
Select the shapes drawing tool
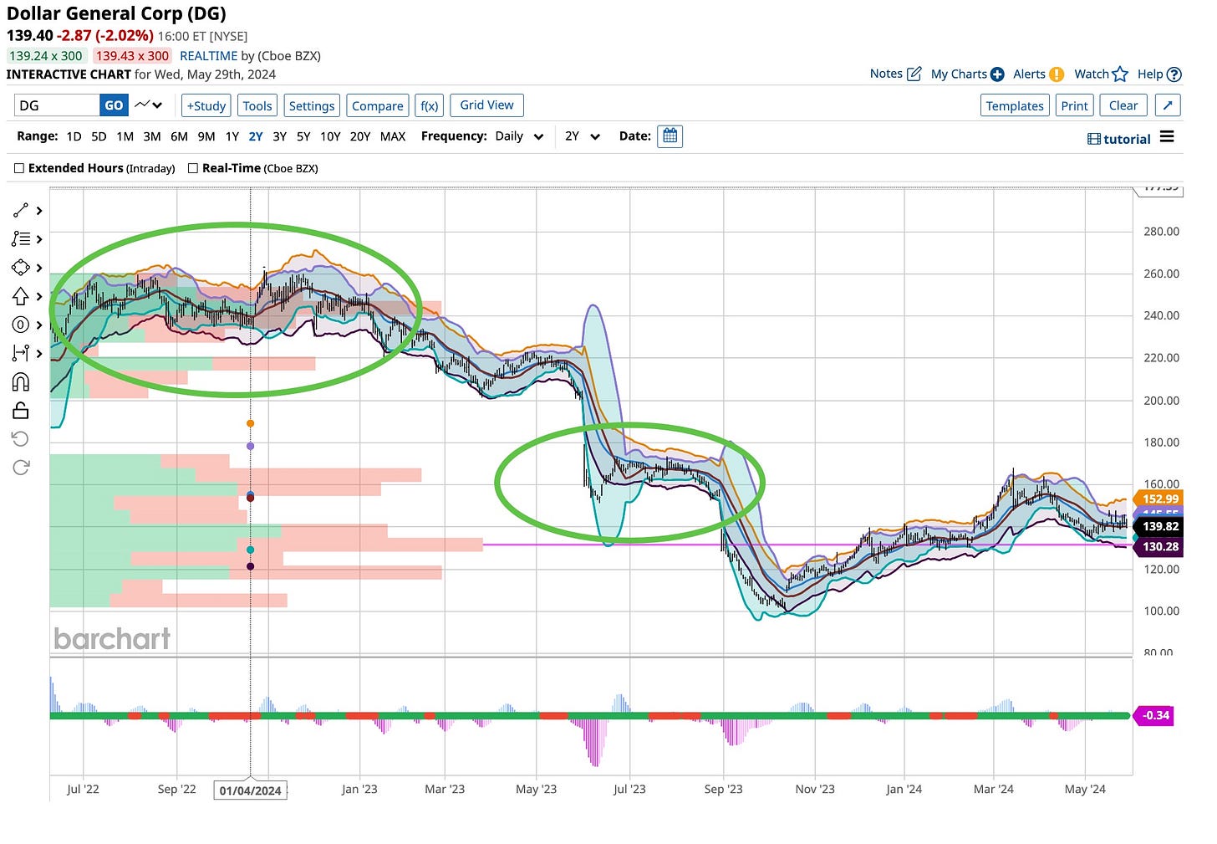tap(21, 268)
